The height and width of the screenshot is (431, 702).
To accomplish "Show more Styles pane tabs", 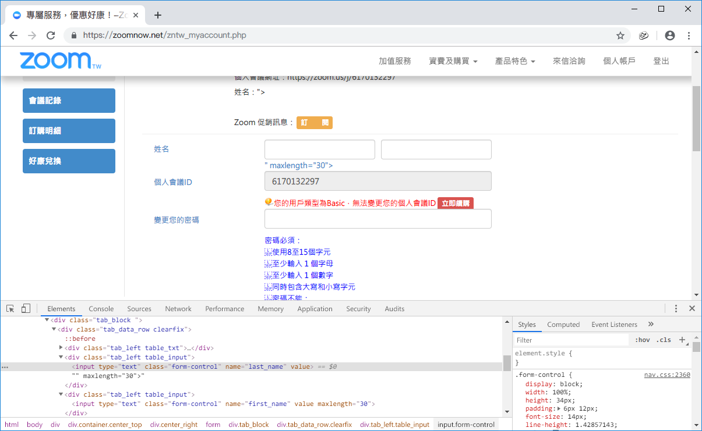I will pyautogui.click(x=651, y=325).
